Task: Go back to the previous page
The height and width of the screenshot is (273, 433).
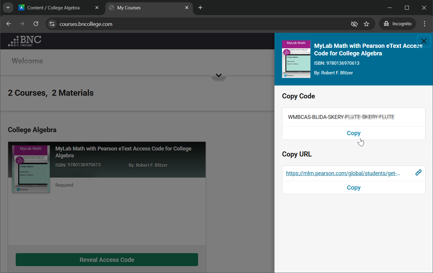Action: (8, 24)
